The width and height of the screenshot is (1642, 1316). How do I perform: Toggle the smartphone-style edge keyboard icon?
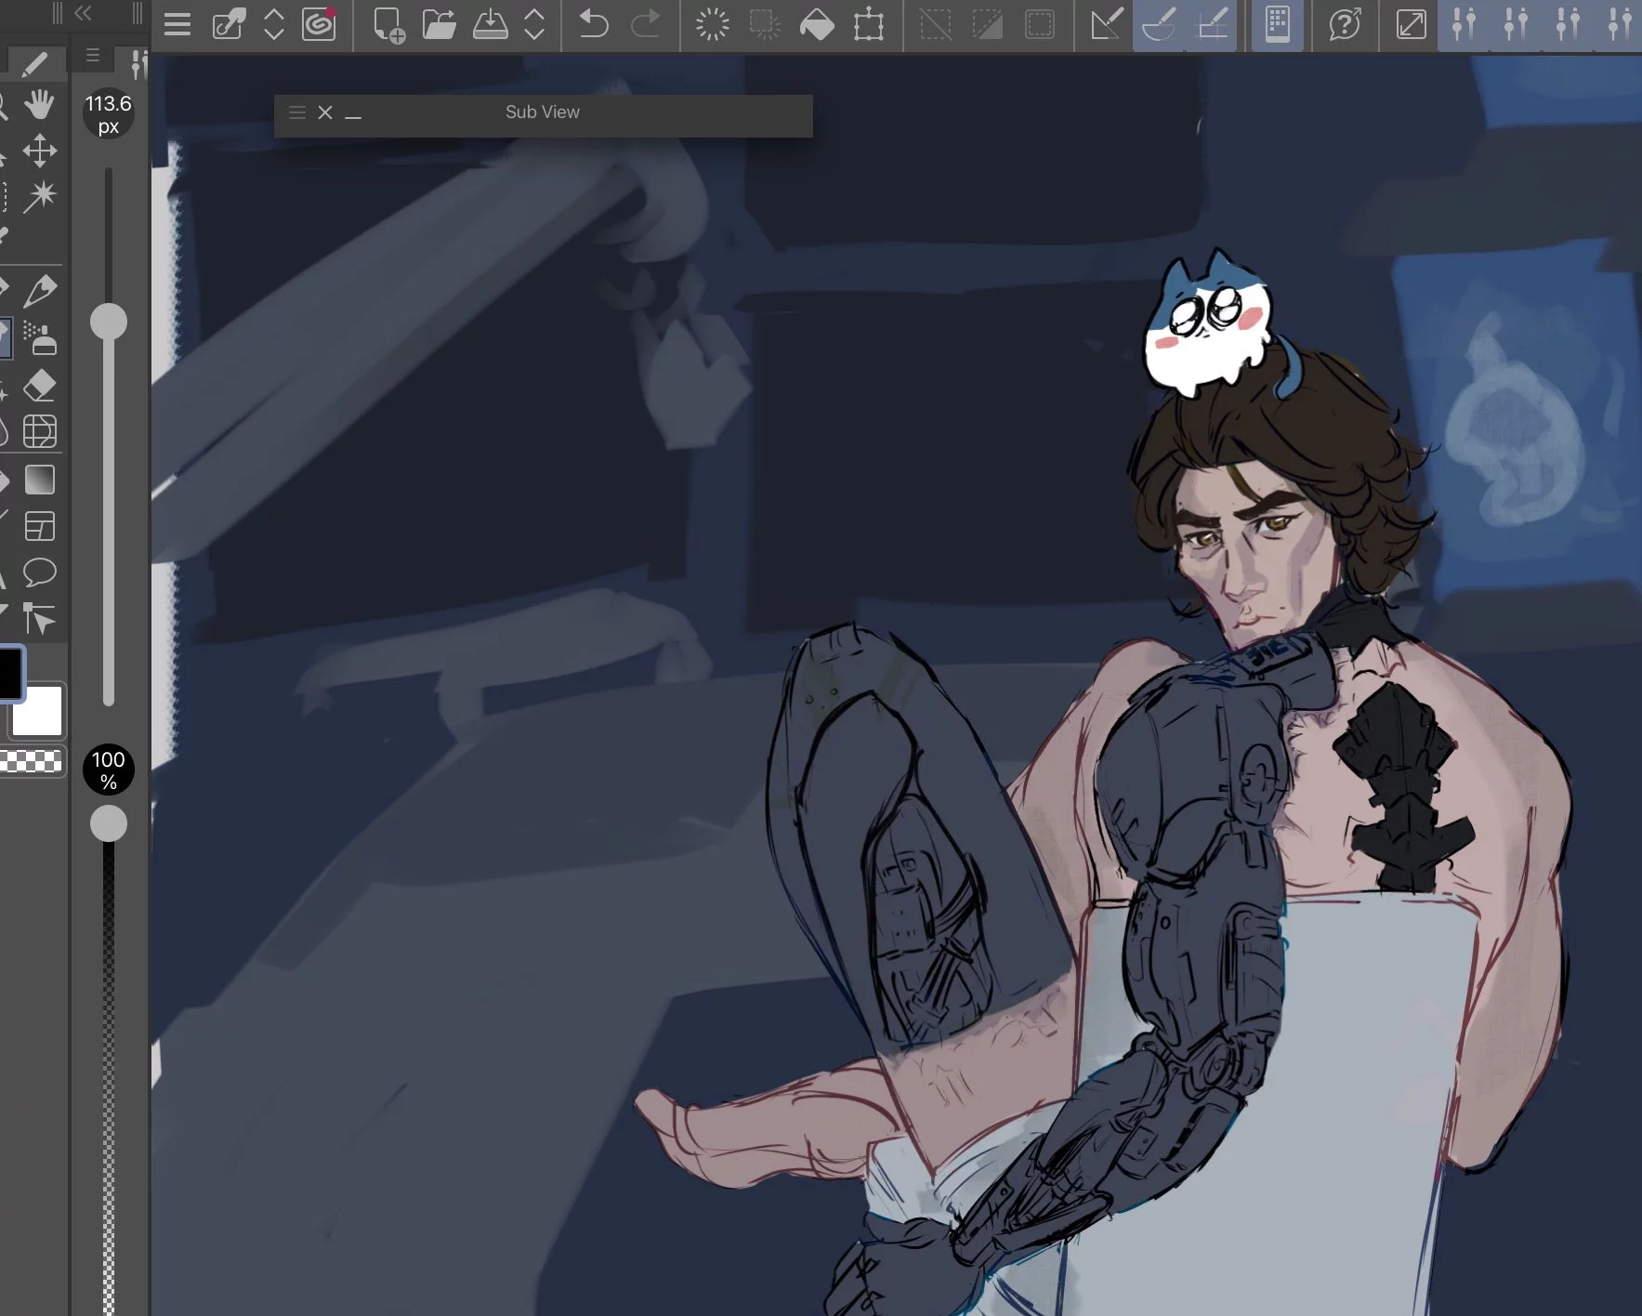pos(1278,24)
